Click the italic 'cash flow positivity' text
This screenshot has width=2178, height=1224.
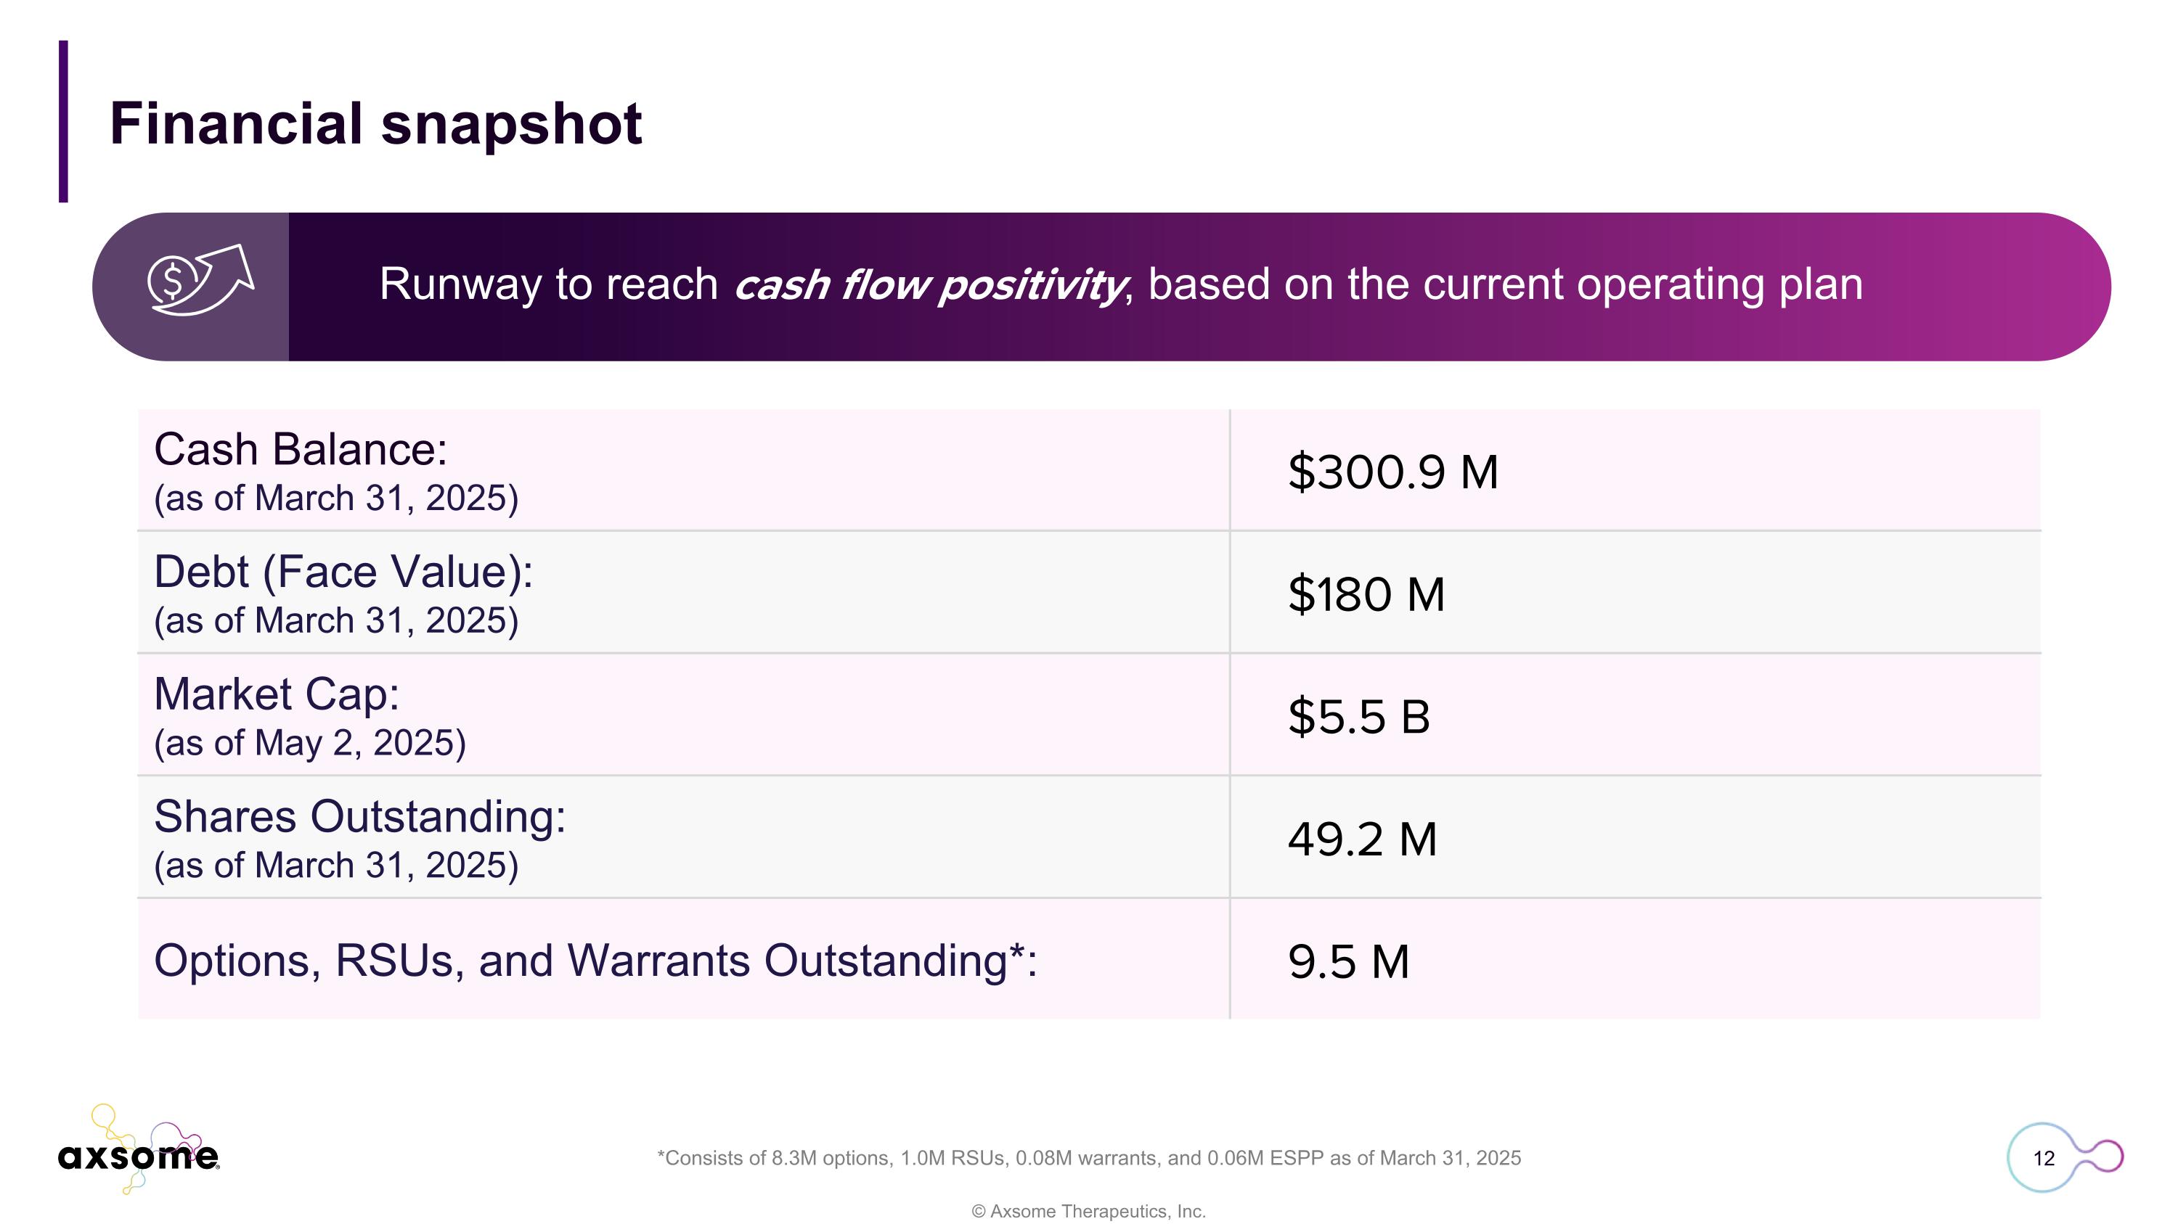click(929, 284)
